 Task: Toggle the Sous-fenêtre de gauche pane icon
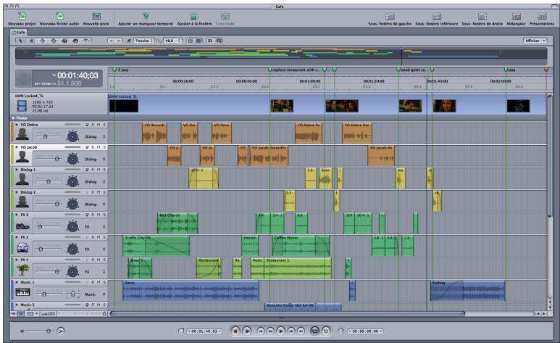[x=390, y=16]
